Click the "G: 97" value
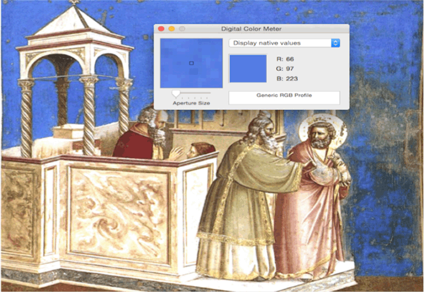Viewport: 424px width, 292px height. tap(285, 69)
